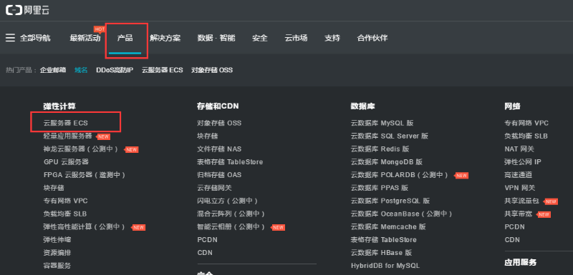Image resolution: width=573 pixels, height=275 pixels.
Task: Open 云数据库 MySQL 版 link
Action: [x=382, y=123]
